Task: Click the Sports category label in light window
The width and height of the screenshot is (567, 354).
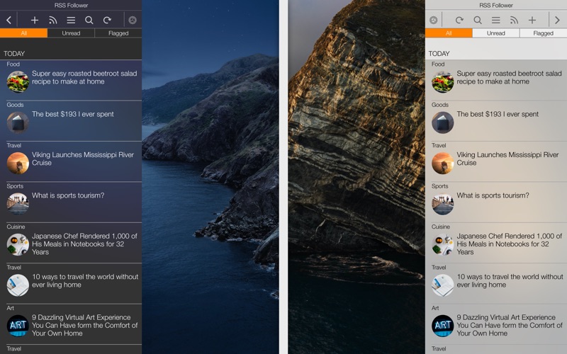Action: click(439, 186)
